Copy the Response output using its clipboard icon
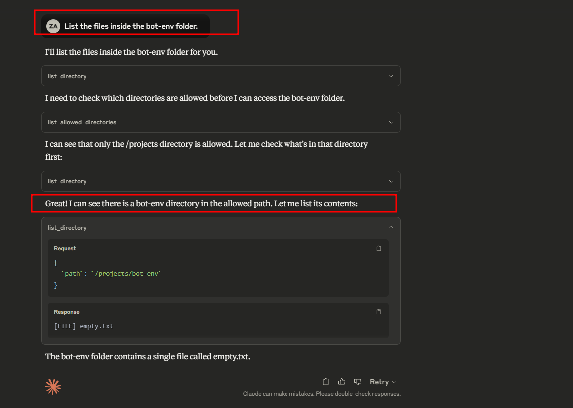The image size is (573, 408). point(379,312)
